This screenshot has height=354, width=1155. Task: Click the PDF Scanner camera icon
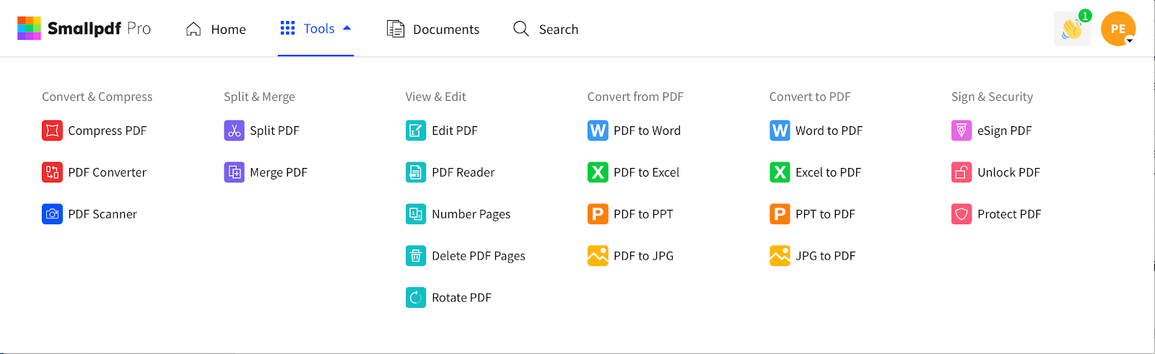coord(52,214)
